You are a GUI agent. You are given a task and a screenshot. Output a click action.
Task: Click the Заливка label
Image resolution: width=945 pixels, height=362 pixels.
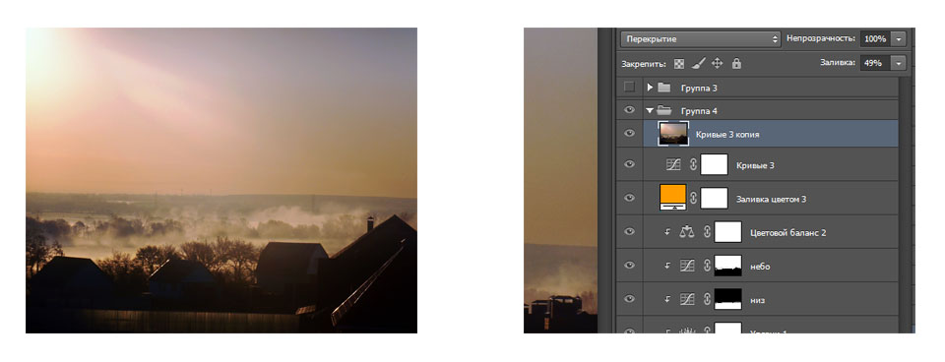(x=838, y=62)
